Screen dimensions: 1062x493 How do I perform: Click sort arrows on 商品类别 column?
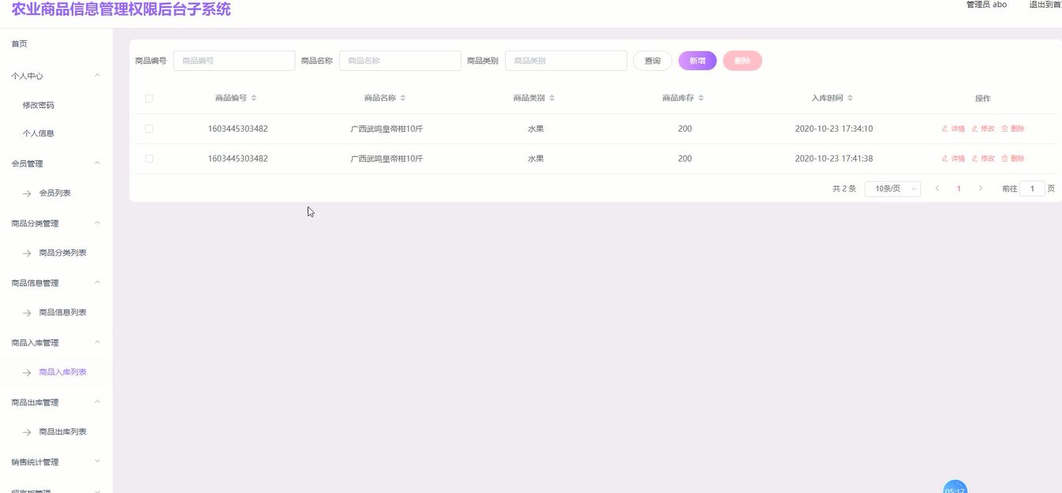(552, 99)
